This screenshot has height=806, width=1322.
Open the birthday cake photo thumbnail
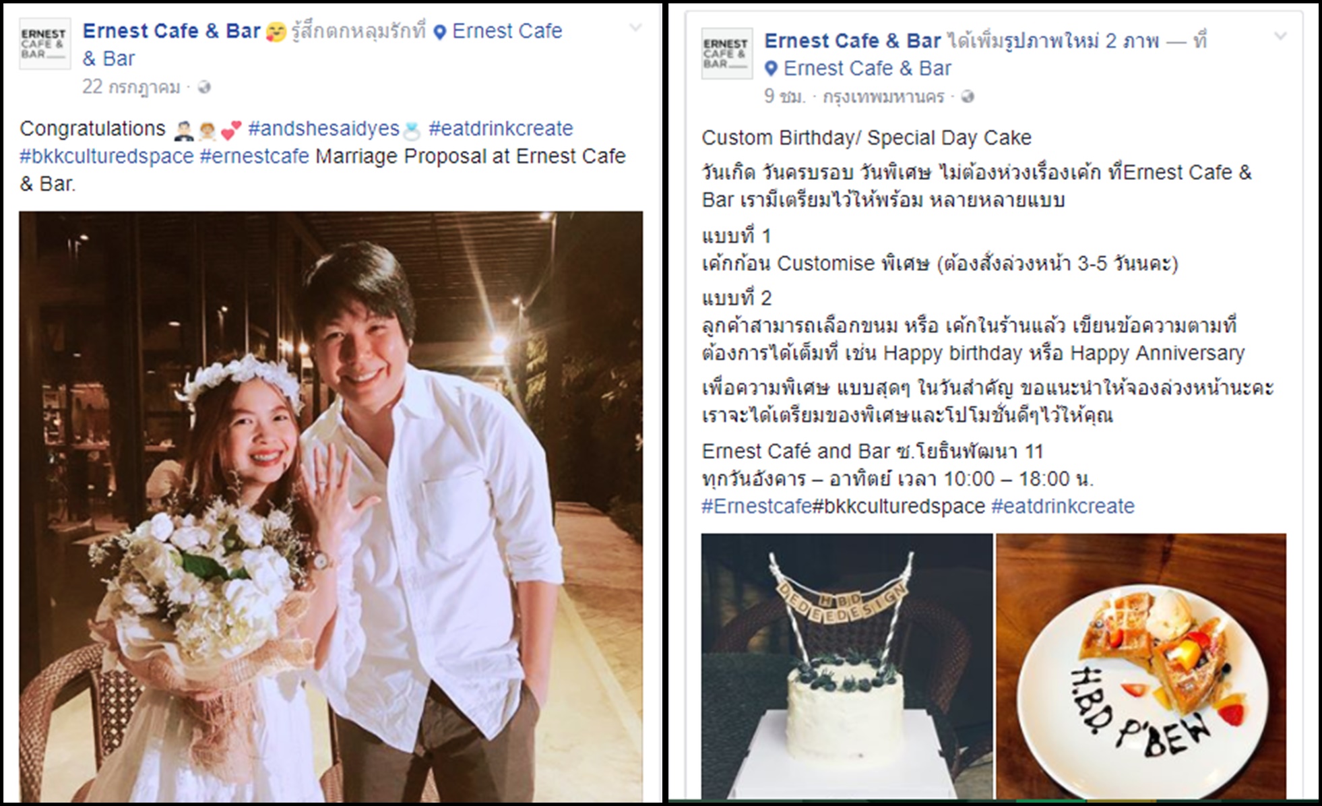pos(847,666)
